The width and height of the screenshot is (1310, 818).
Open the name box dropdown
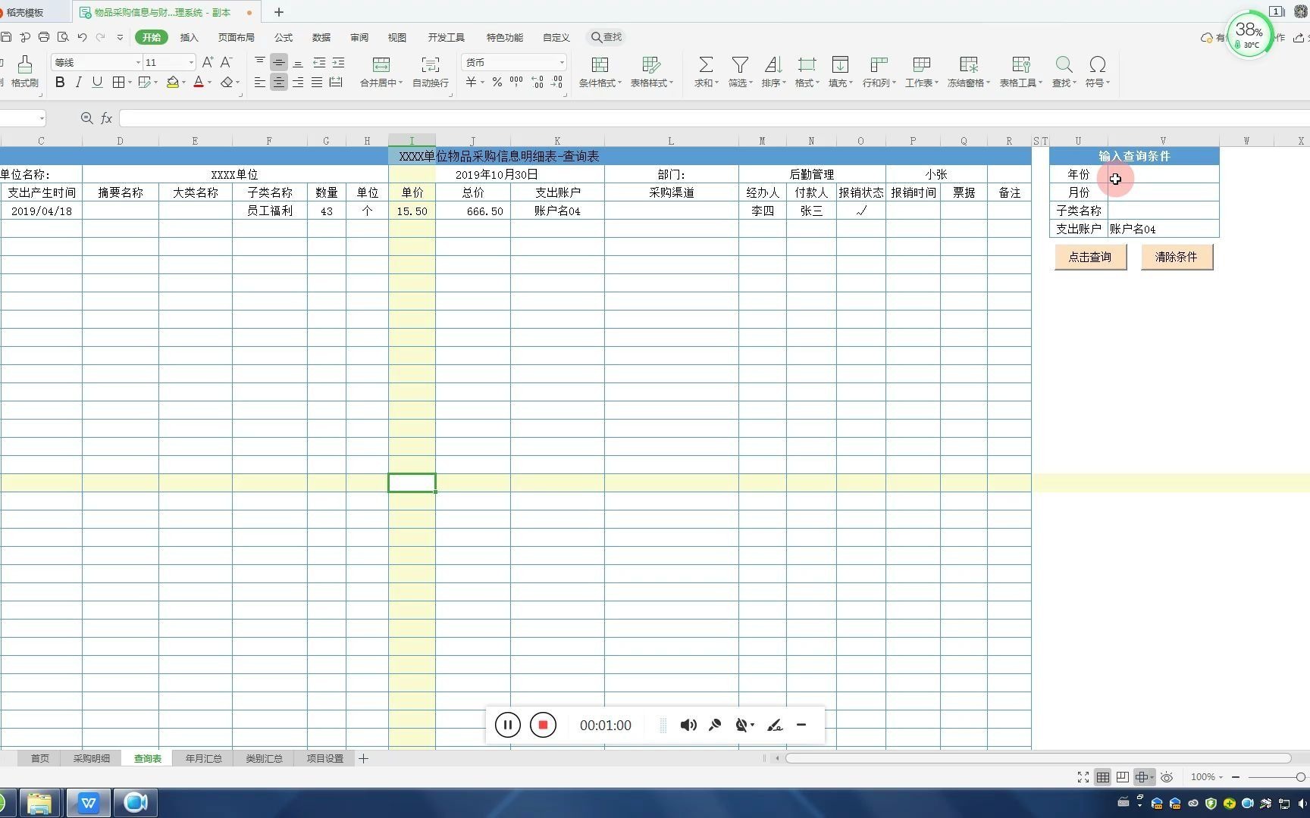(x=42, y=118)
